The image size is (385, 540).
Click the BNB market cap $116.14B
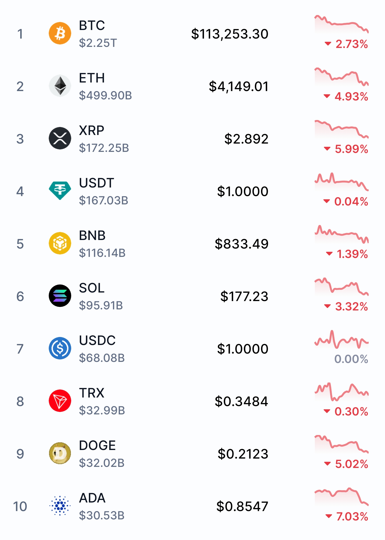(102, 253)
